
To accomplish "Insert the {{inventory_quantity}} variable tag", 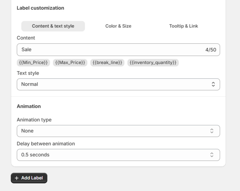I will click(153, 62).
